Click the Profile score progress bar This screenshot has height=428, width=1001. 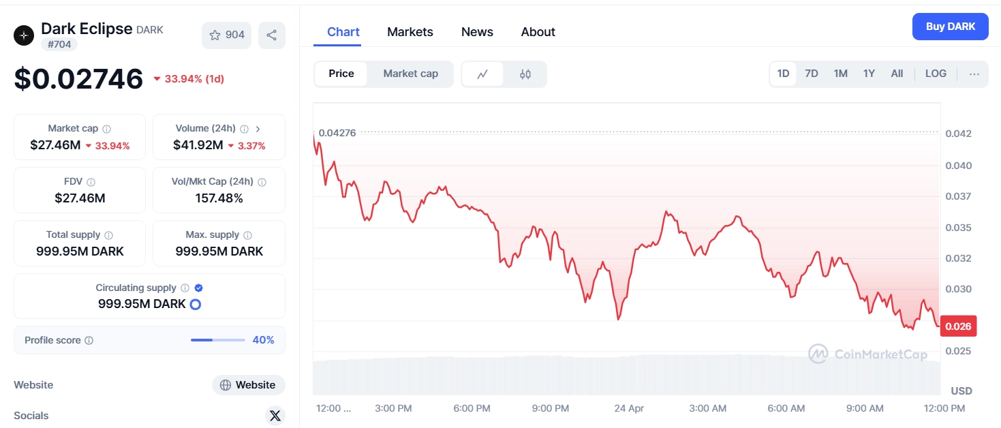(218, 340)
